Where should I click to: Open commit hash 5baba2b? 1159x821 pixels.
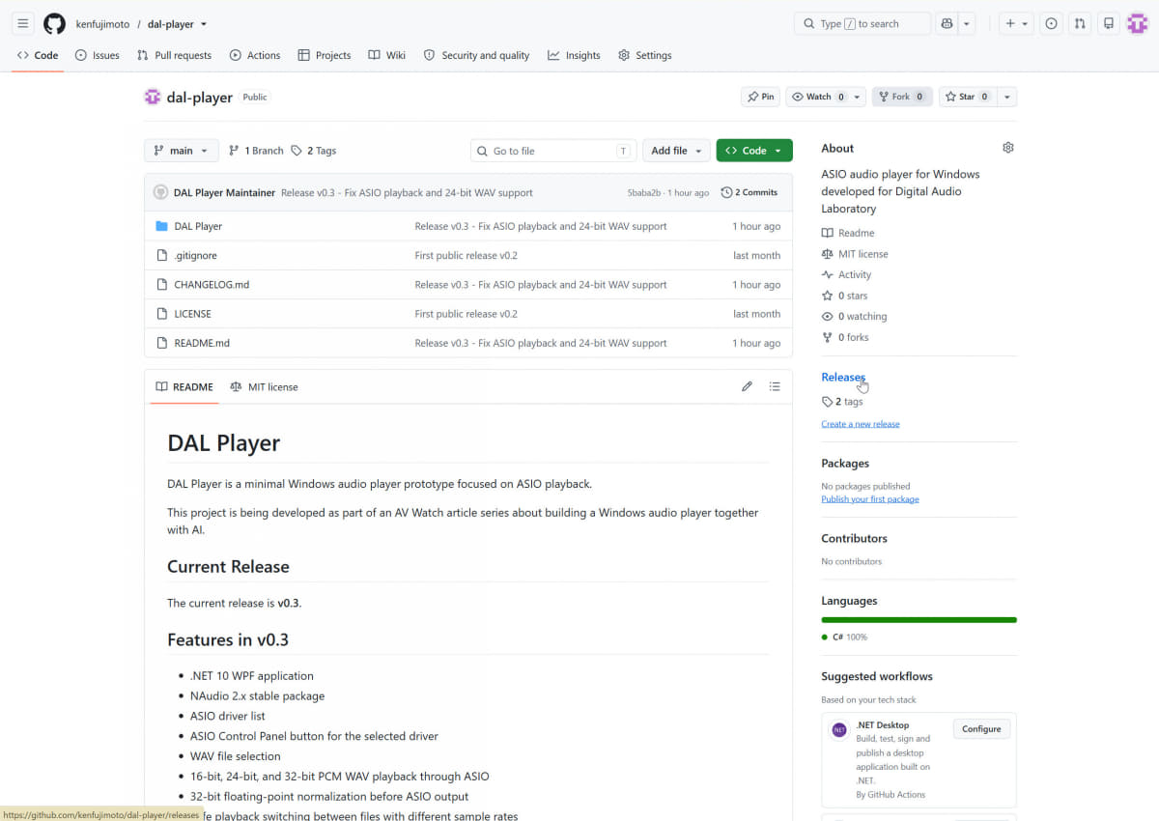coord(643,193)
